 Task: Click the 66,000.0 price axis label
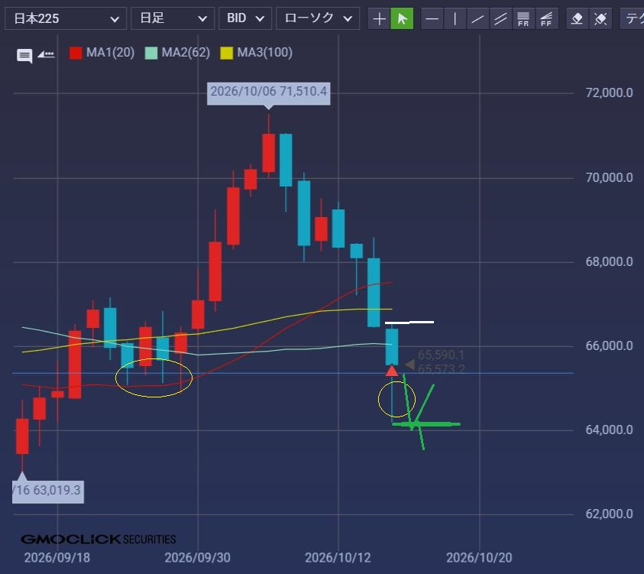pos(609,346)
